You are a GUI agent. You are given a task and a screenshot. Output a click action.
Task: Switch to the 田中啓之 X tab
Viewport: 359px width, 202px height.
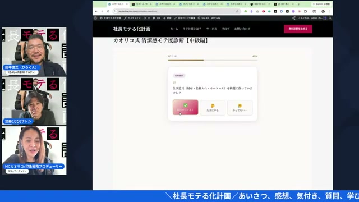(x=284, y=4)
